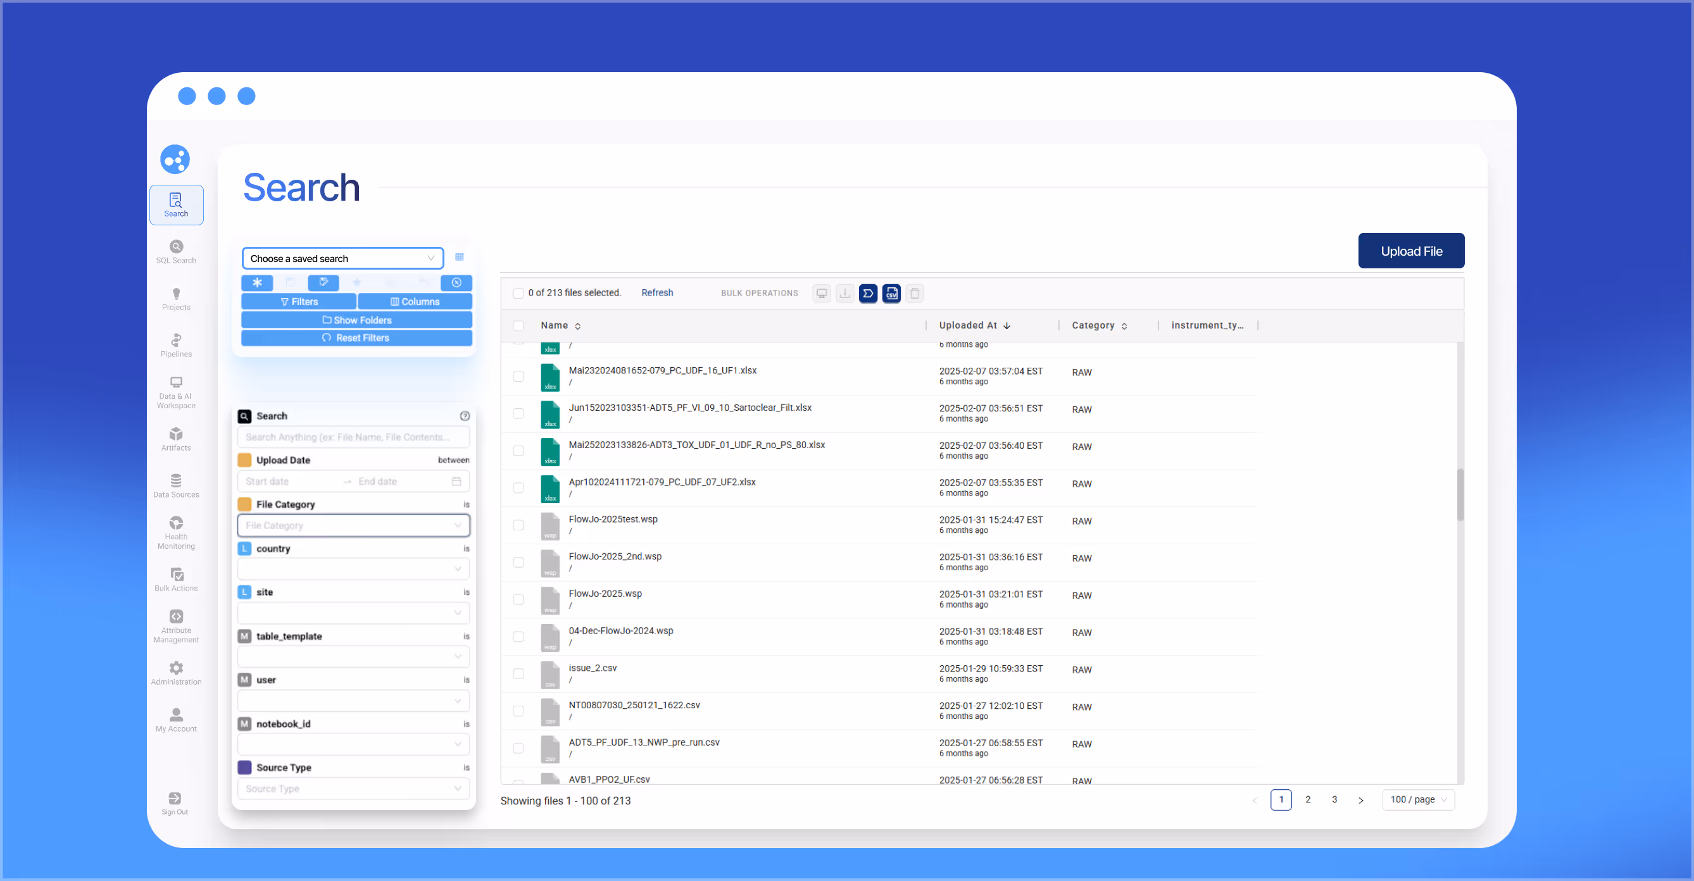The height and width of the screenshot is (881, 1694).
Task: Select checkbox for issue_2.csv
Action: click(518, 674)
